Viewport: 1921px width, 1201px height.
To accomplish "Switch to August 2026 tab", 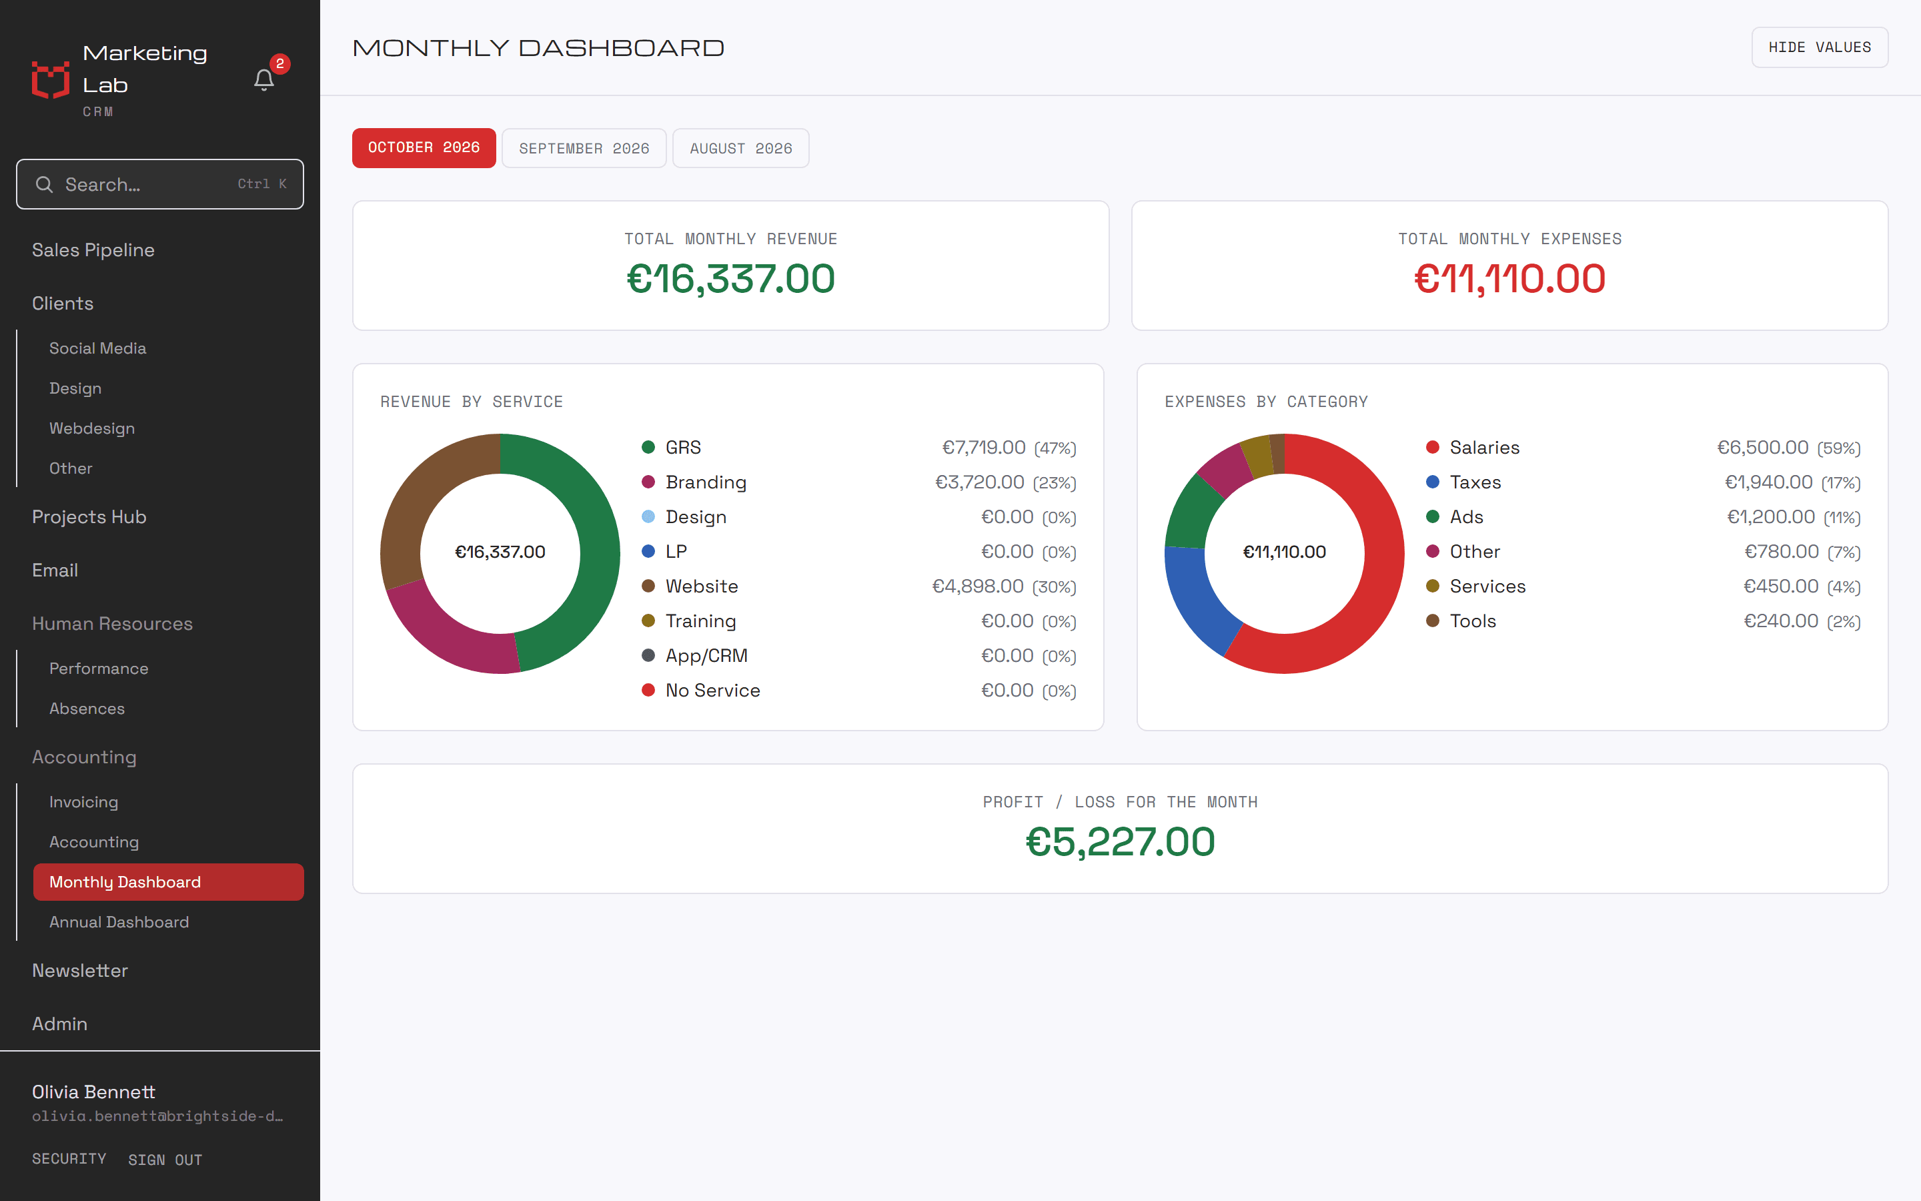I will [x=740, y=149].
